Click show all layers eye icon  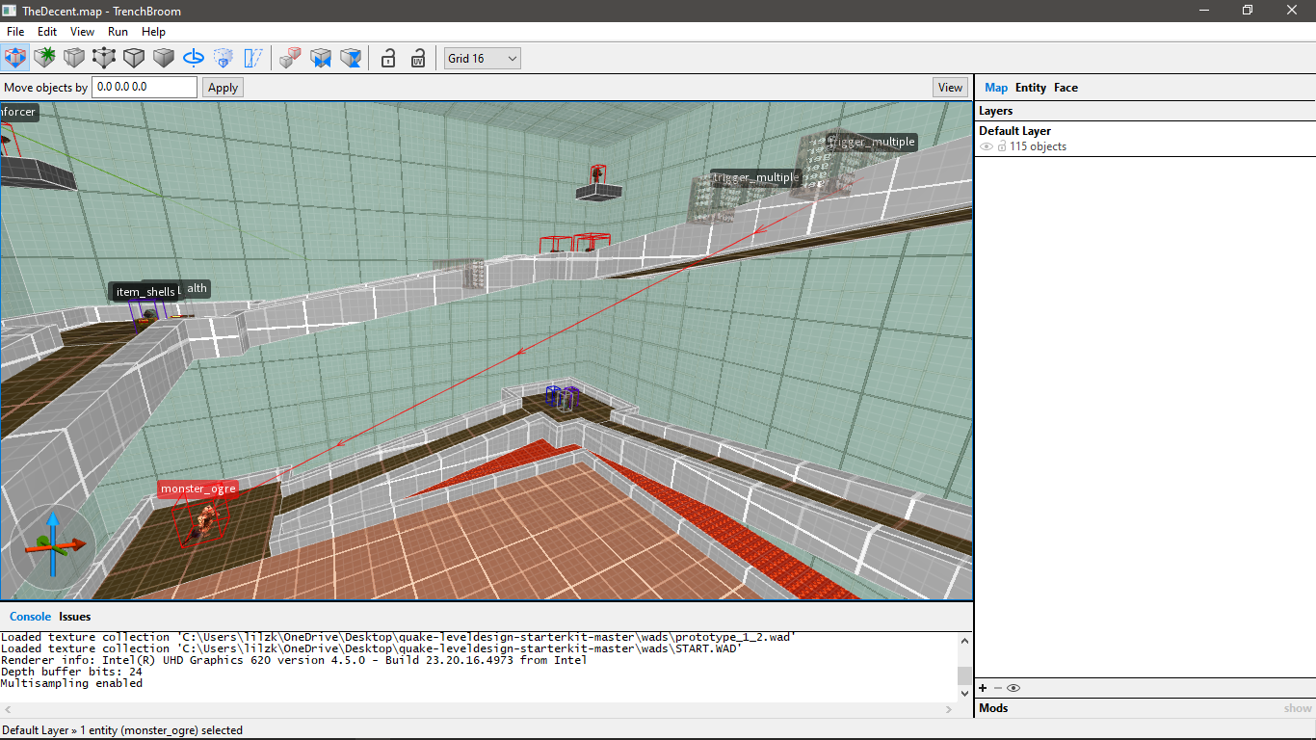(x=1013, y=688)
